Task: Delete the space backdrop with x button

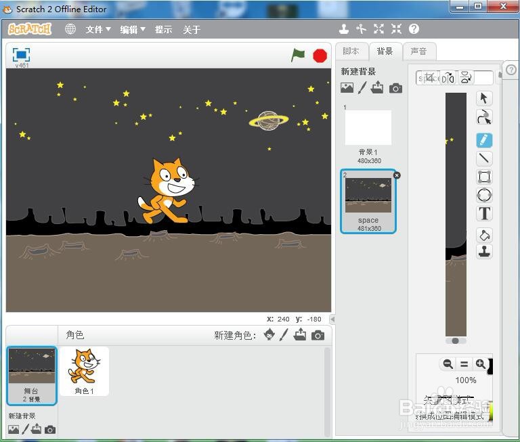Action: point(397,175)
